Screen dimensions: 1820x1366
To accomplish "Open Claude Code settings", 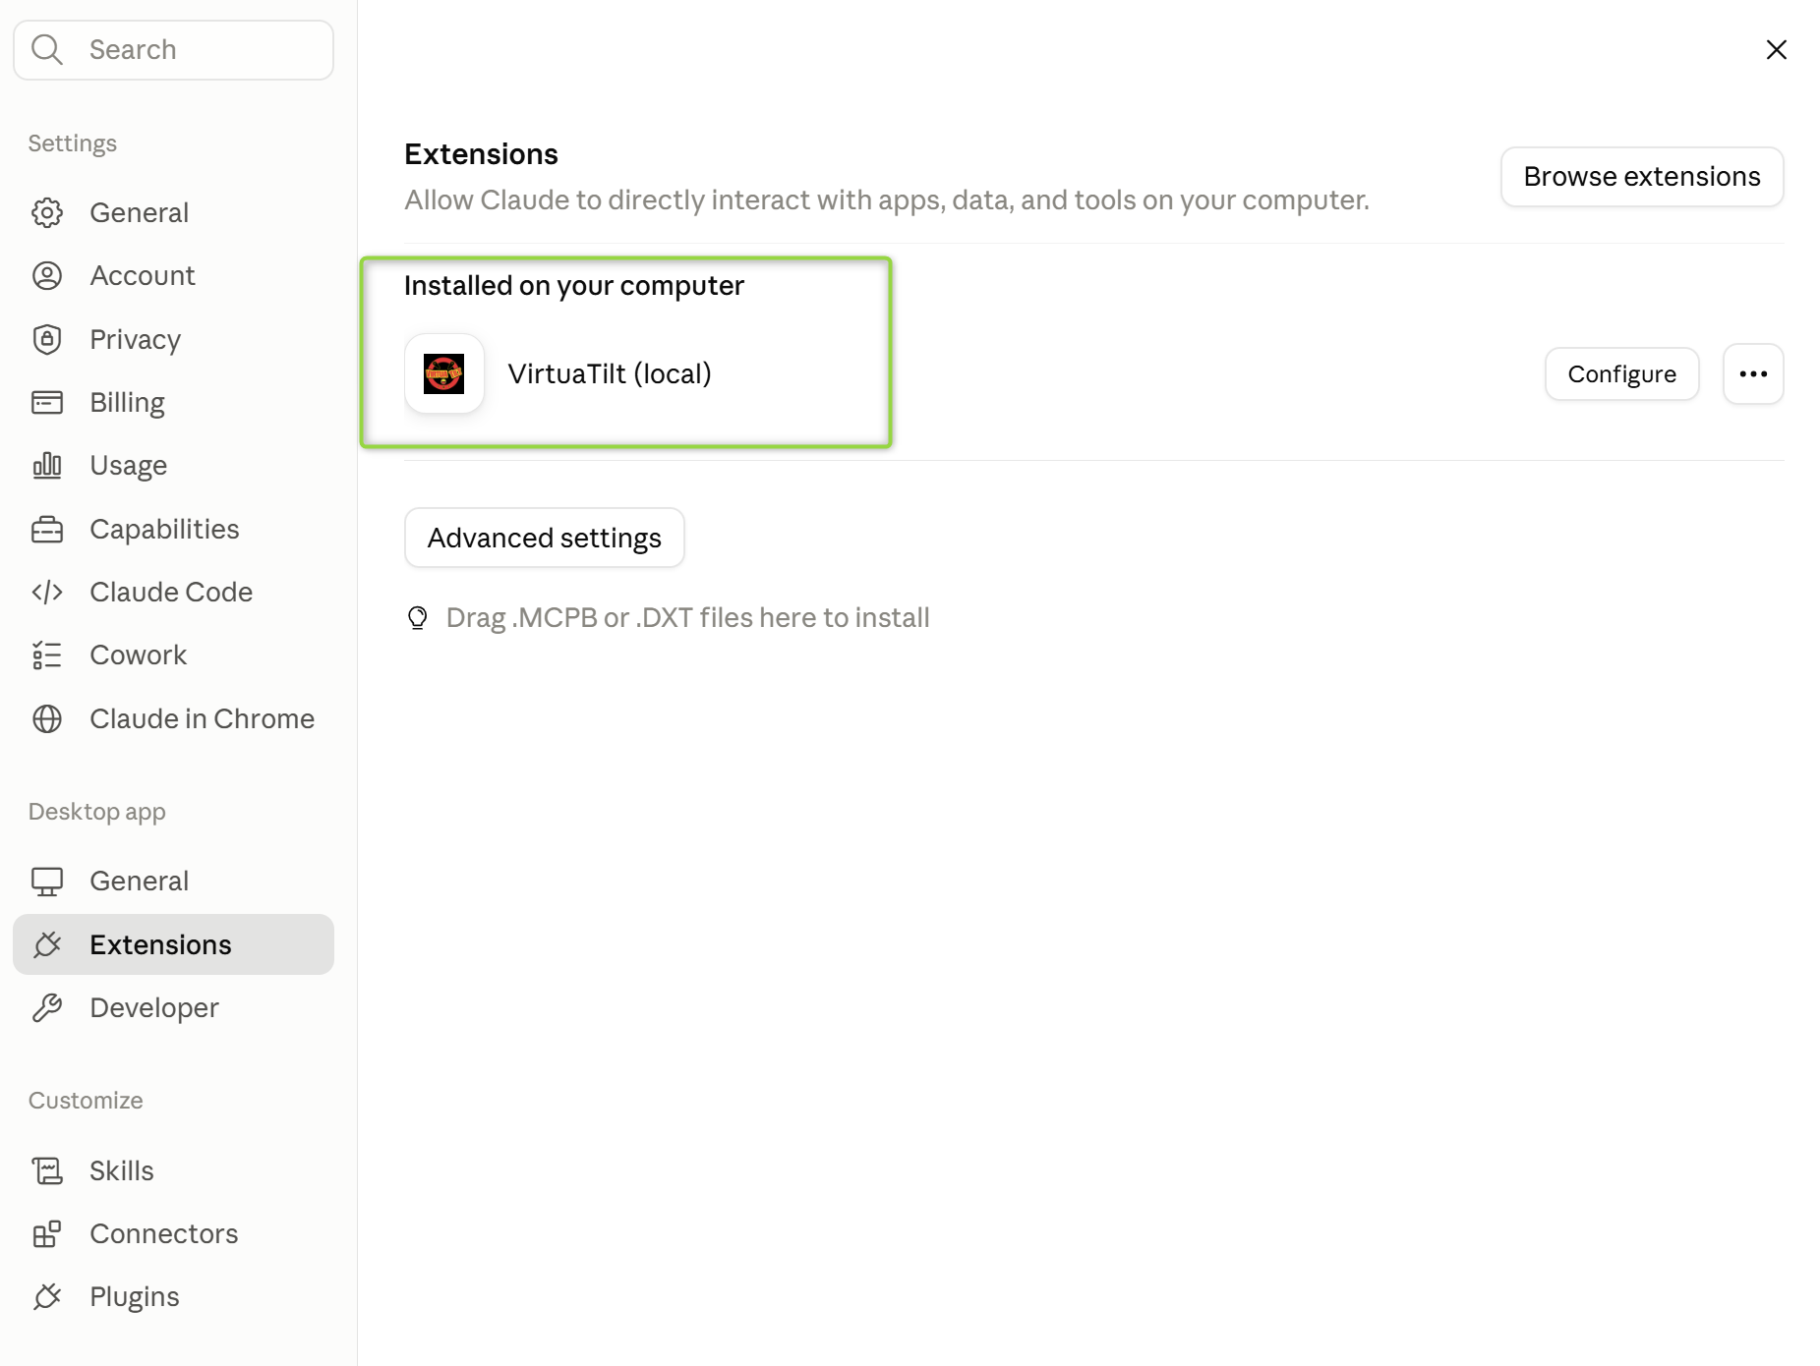I will pos(173,592).
